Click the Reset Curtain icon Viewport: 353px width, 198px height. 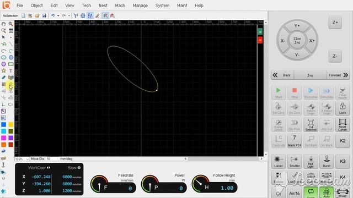tap(343, 125)
